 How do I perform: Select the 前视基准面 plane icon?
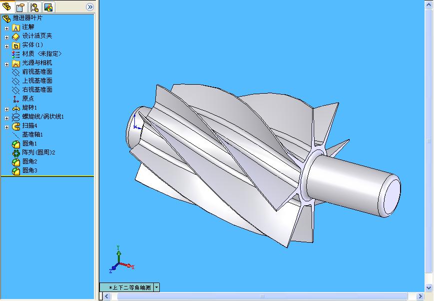coord(16,72)
